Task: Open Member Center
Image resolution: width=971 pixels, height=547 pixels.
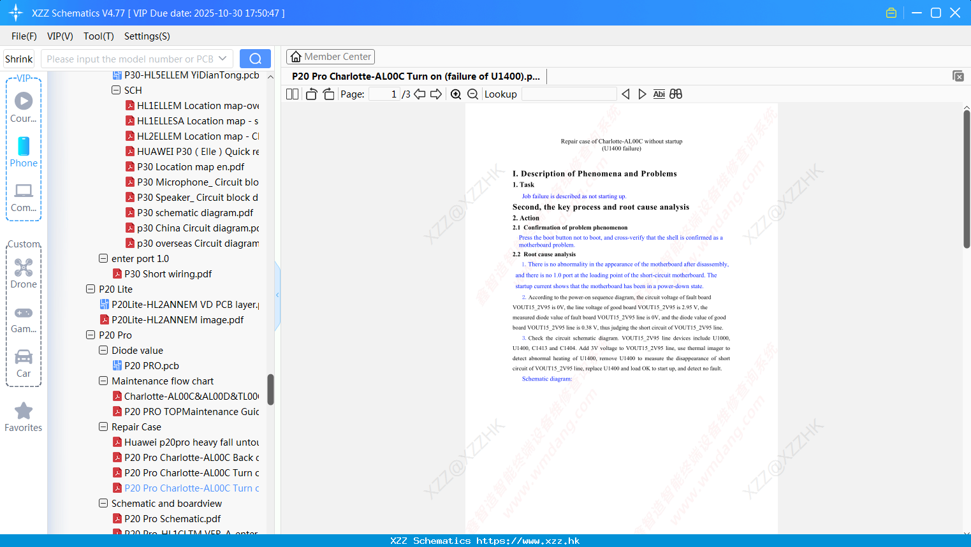Action: (330, 57)
